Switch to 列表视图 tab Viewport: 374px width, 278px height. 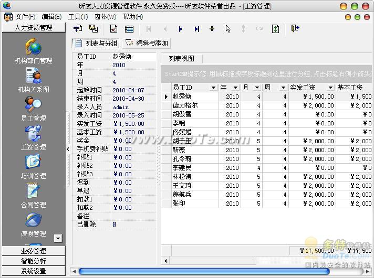click(182, 59)
